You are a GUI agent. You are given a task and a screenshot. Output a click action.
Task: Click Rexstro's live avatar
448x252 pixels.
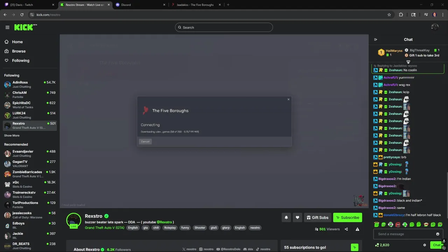[74, 220]
